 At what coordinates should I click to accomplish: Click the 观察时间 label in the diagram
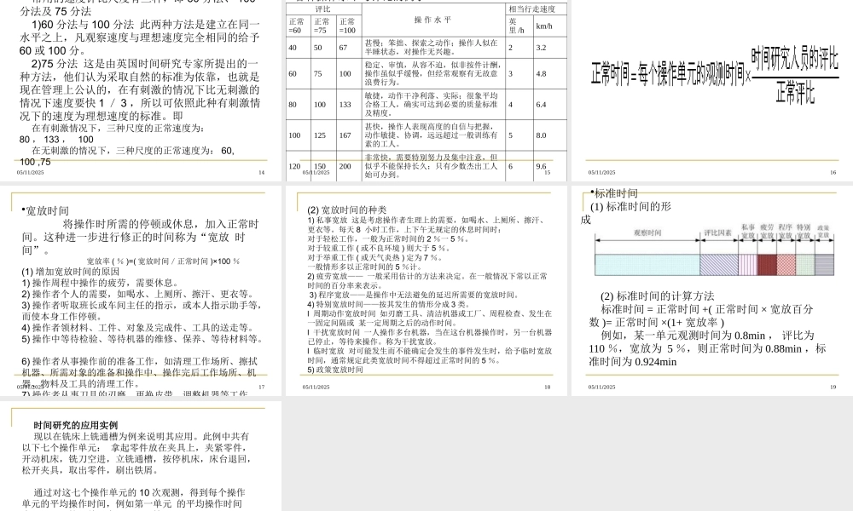click(x=647, y=233)
